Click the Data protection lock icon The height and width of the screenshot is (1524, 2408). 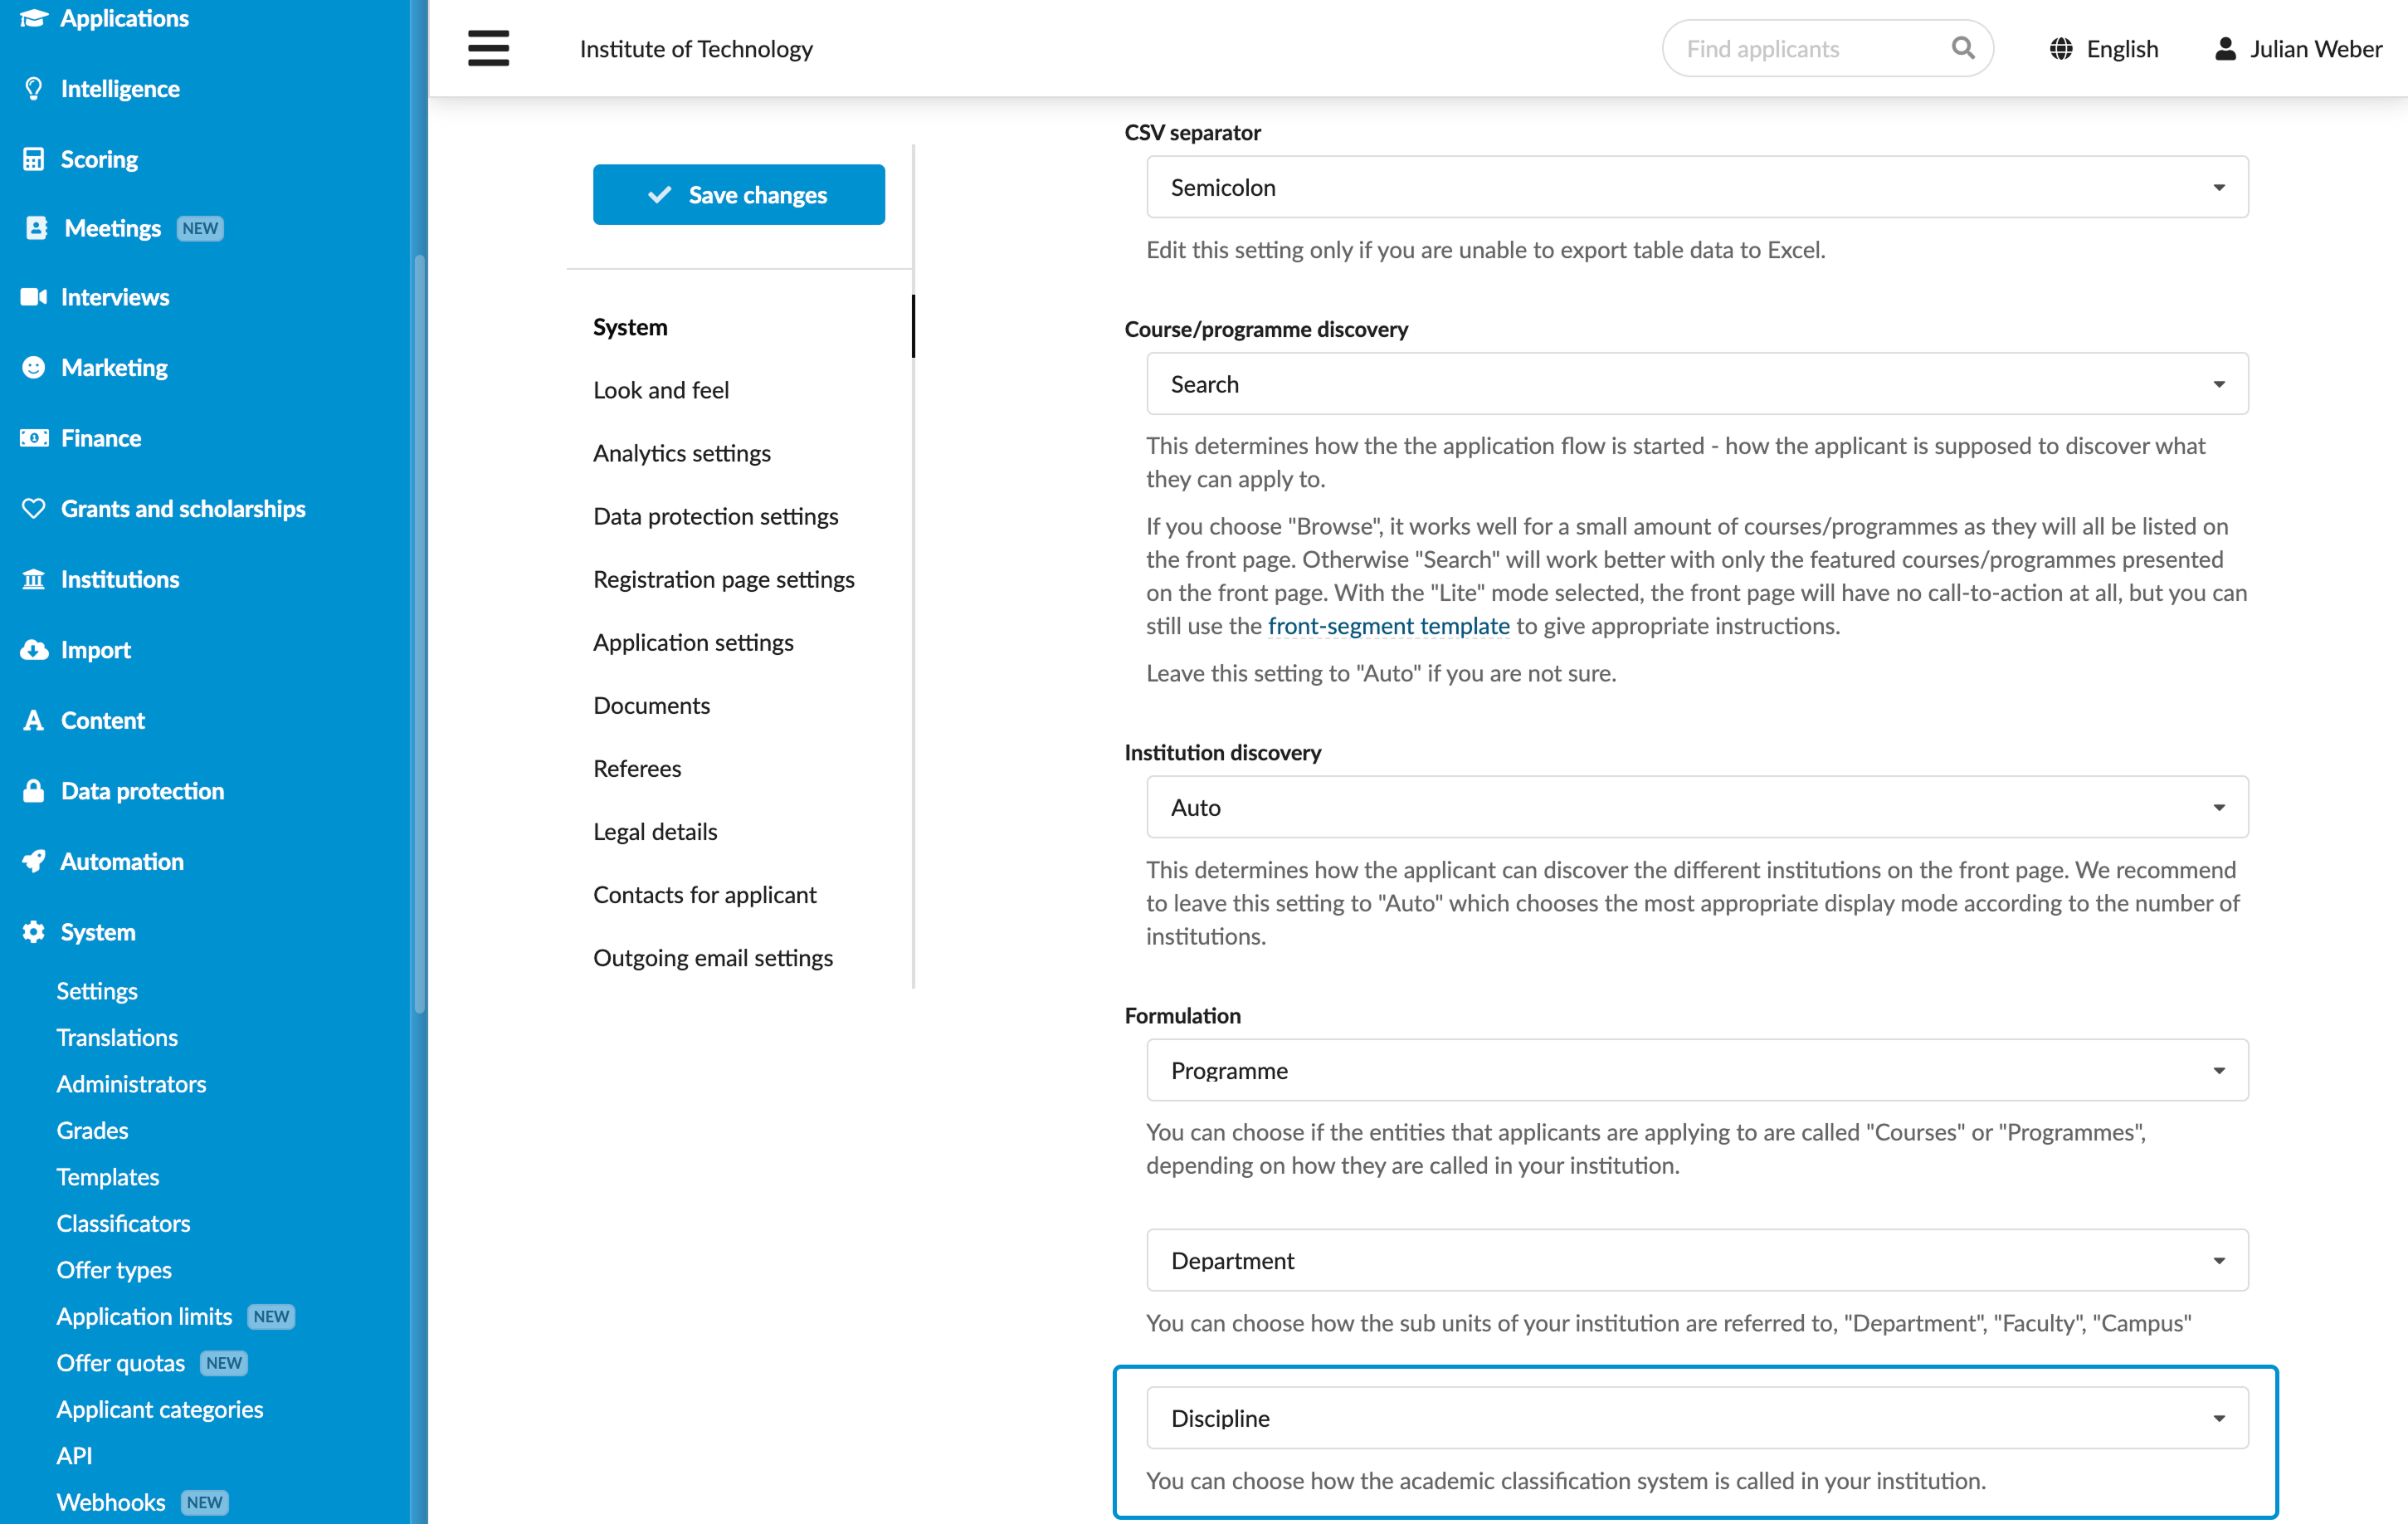34,790
